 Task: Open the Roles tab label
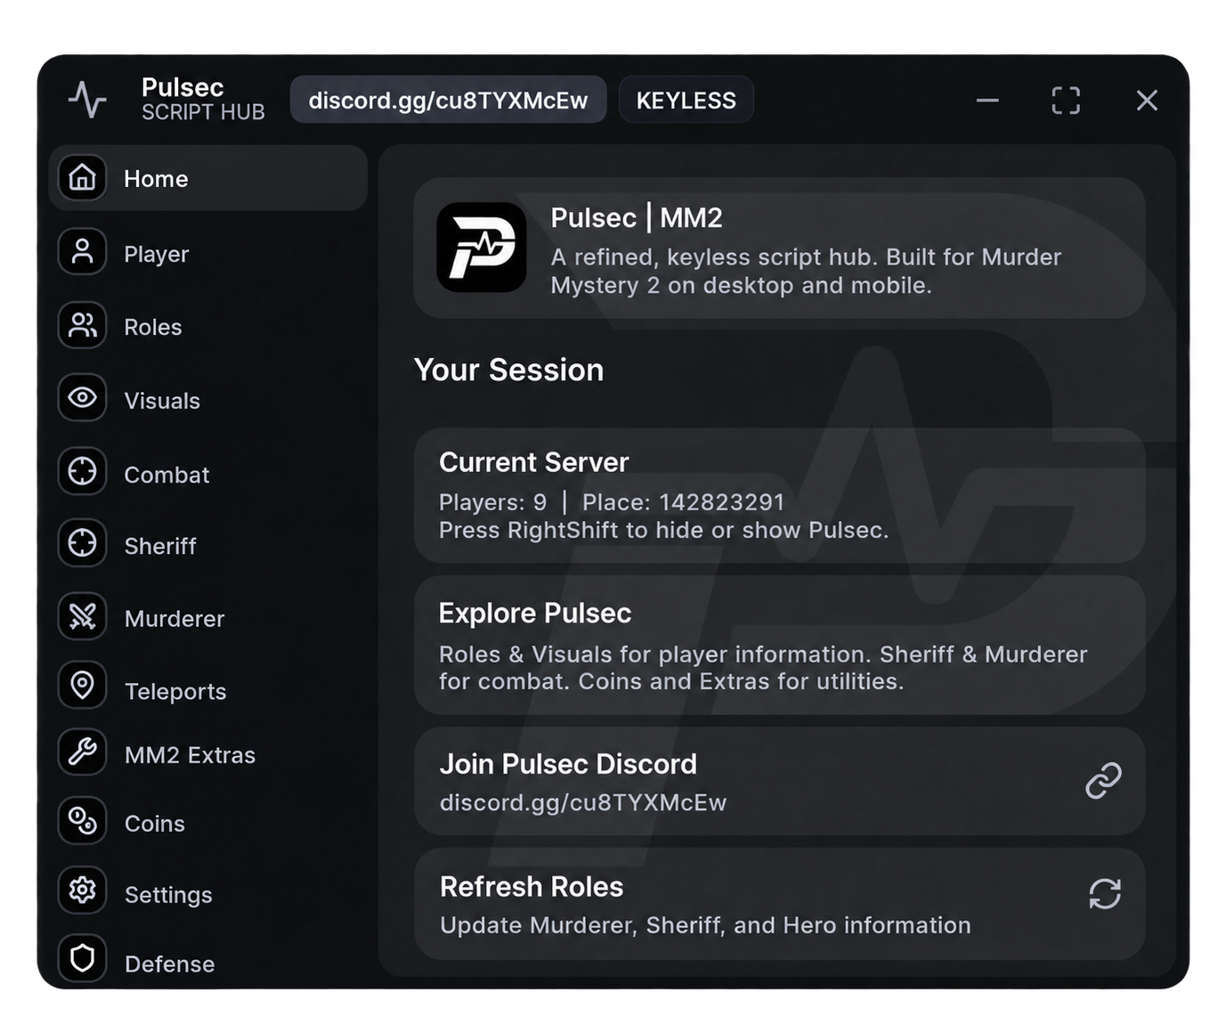click(x=153, y=327)
